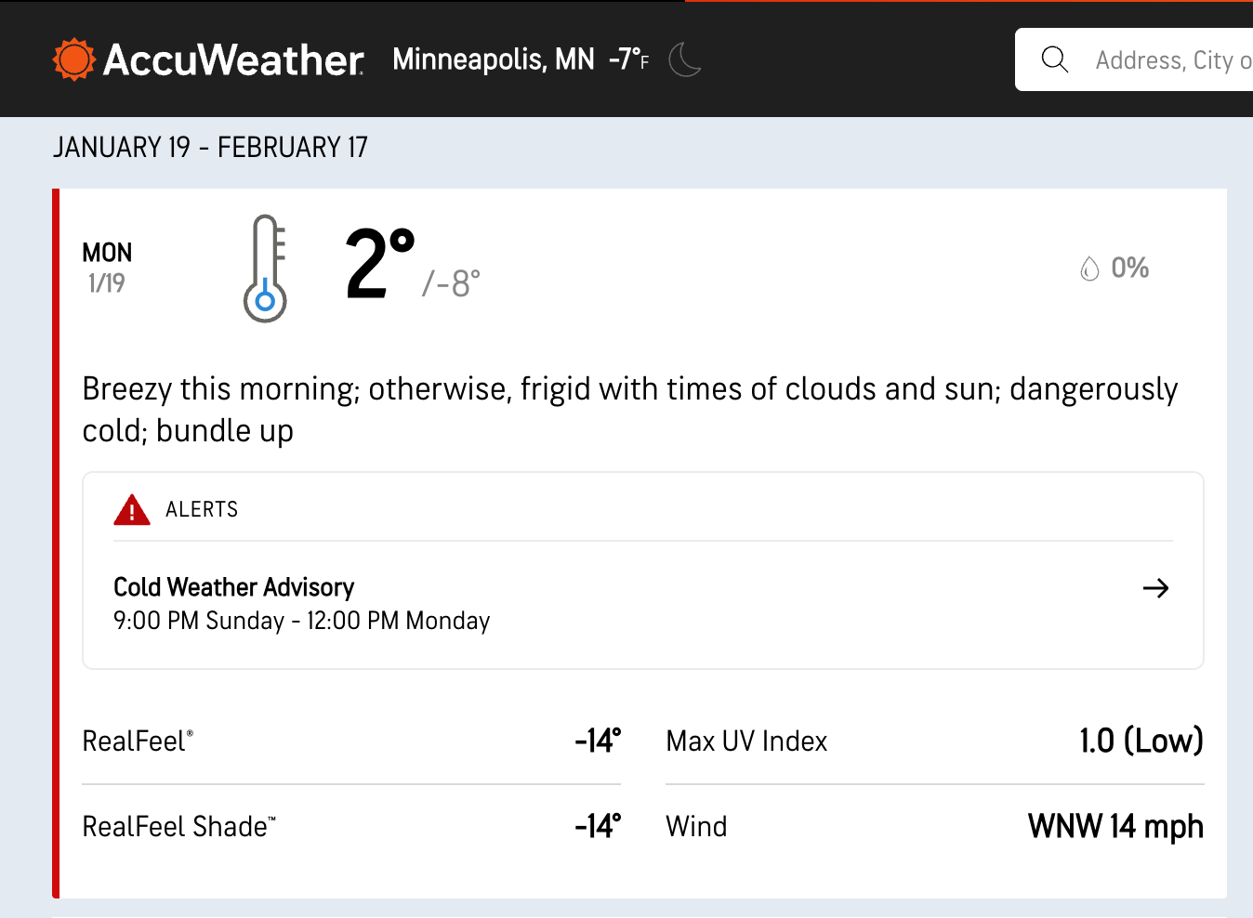Click the crescent moon weather icon

[x=685, y=59]
